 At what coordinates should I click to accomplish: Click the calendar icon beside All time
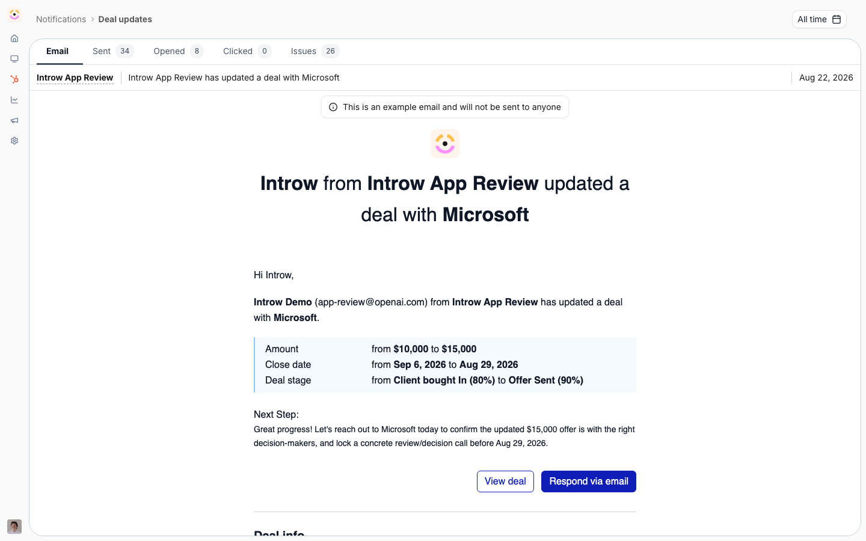click(837, 19)
